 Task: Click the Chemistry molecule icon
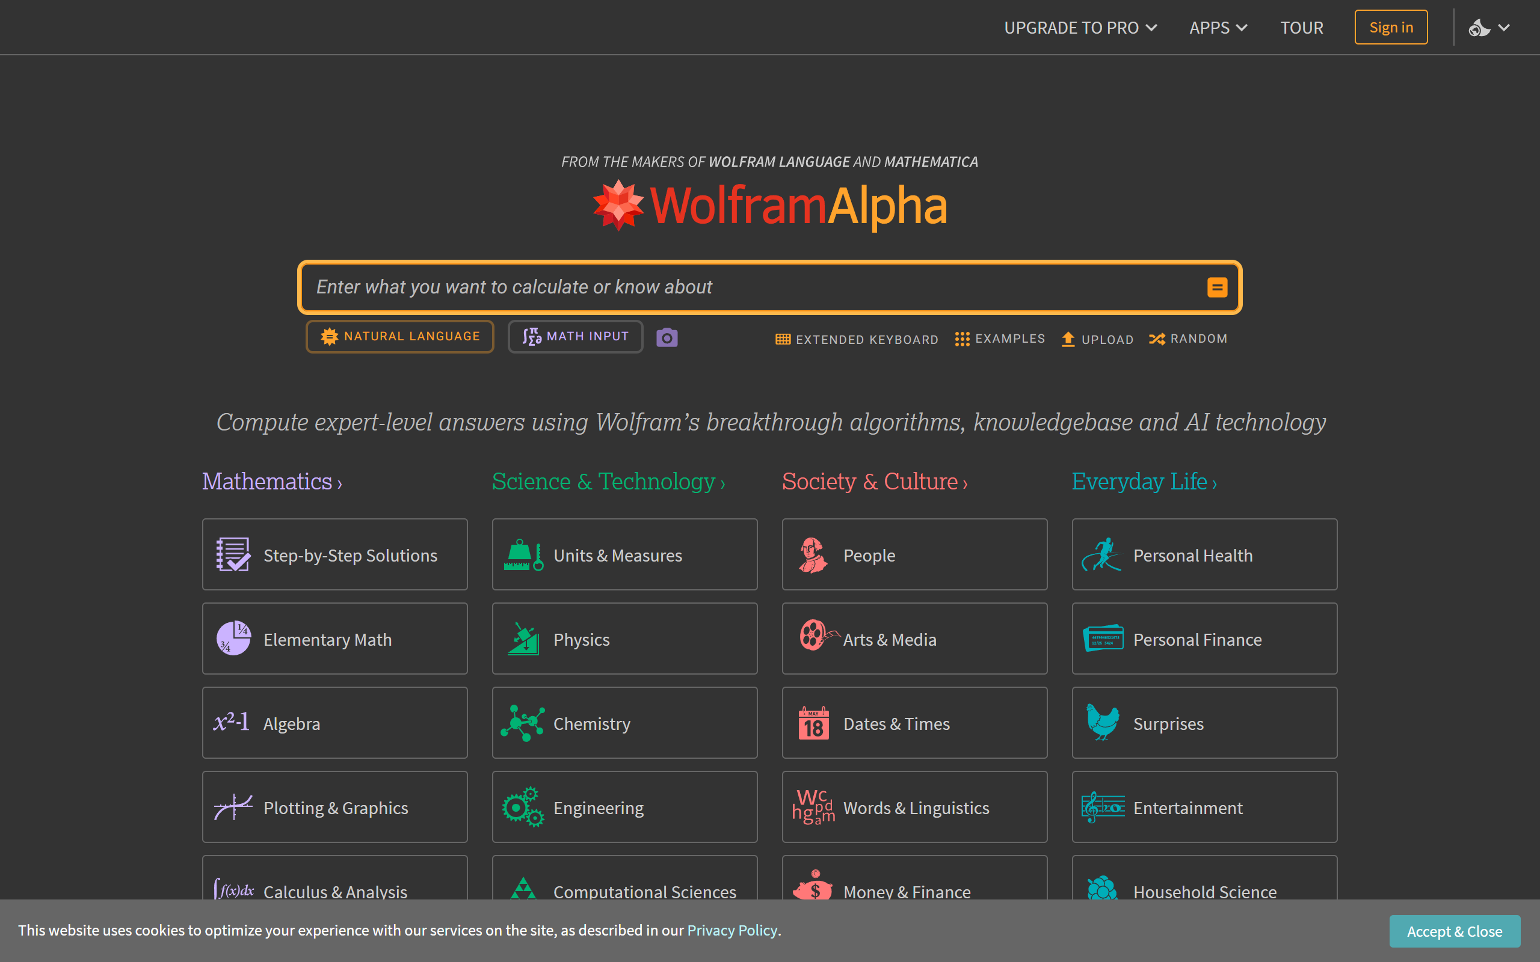pos(522,723)
